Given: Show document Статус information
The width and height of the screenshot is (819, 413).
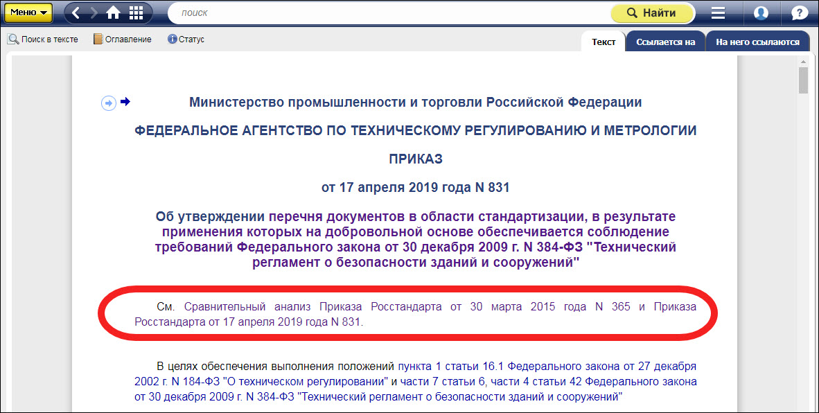Looking at the screenshot, I should click(186, 39).
